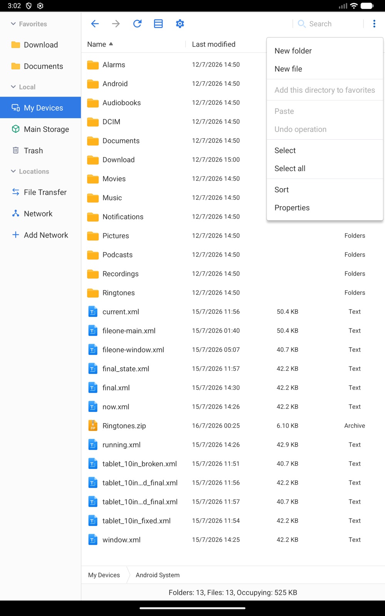Open the Movies folder icon
This screenshot has width=385, height=616.
[93, 179]
